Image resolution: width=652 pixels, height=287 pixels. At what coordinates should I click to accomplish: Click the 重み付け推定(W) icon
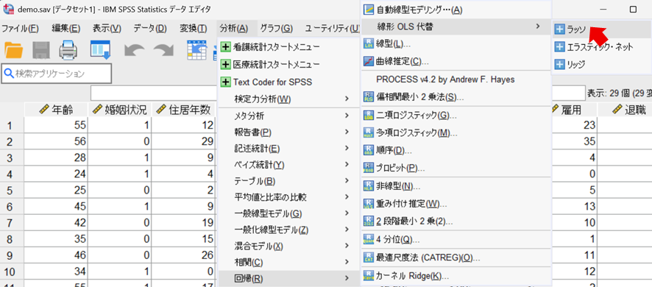[x=369, y=204]
